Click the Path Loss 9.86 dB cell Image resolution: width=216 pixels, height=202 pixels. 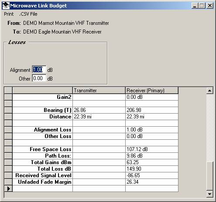(x=152, y=156)
